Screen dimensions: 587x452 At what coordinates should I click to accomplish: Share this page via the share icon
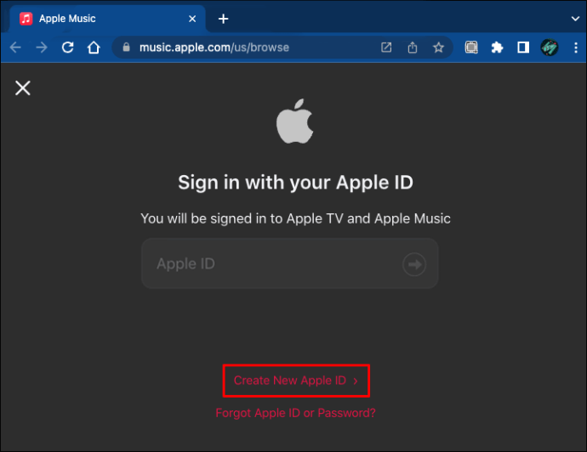pyautogui.click(x=413, y=48)
